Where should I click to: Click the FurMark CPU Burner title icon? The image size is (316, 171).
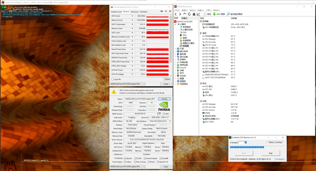(x=230, y=138)
